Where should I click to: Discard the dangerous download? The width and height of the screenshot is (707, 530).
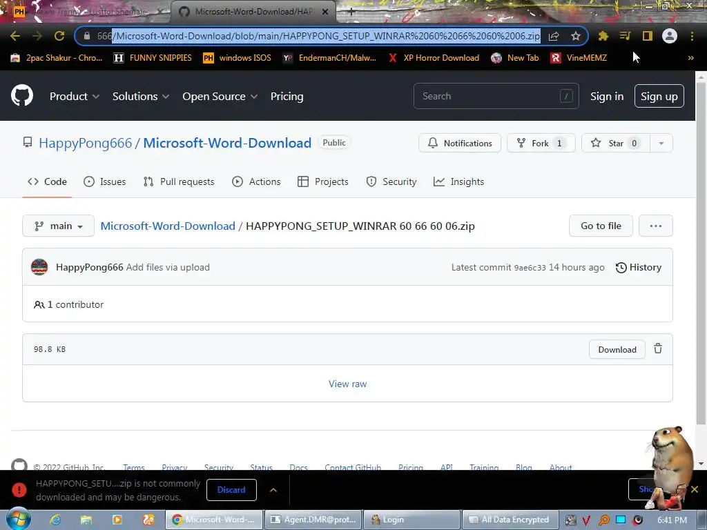tap(231, 490)
